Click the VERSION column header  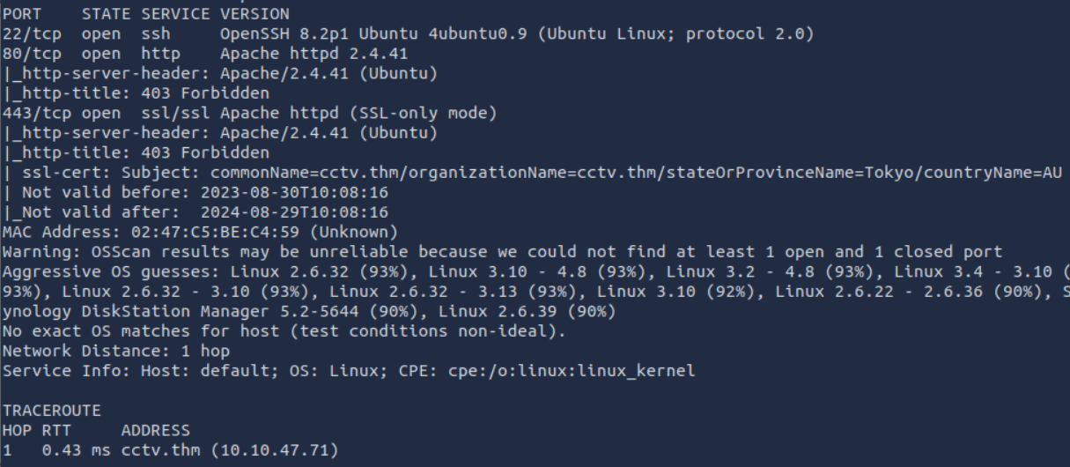254,14
